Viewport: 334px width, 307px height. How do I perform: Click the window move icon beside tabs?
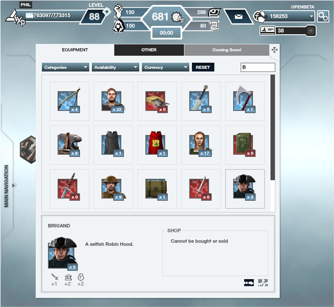point(275,50)
